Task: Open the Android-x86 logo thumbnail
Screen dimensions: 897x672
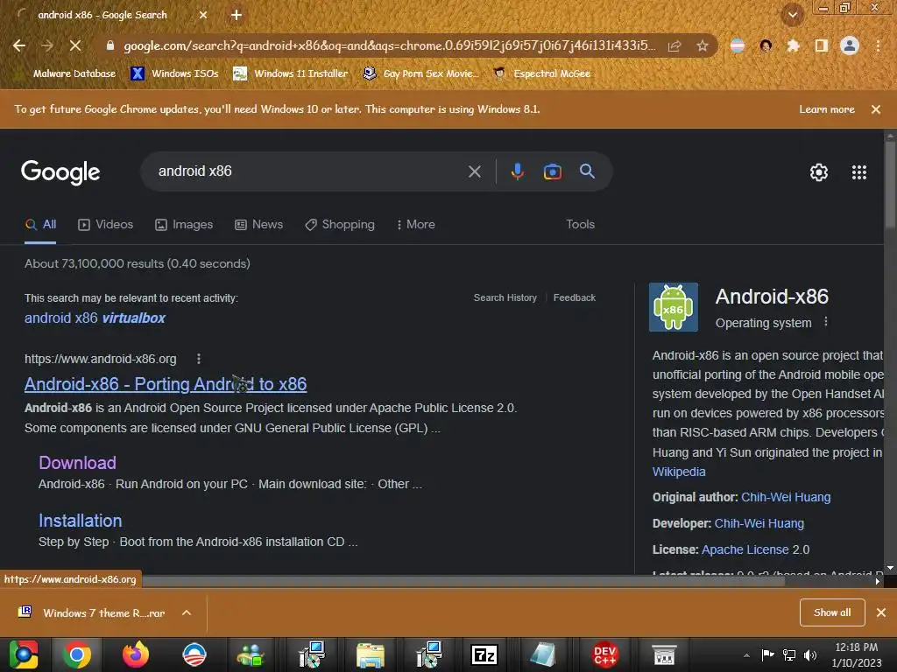Action: 674,307
